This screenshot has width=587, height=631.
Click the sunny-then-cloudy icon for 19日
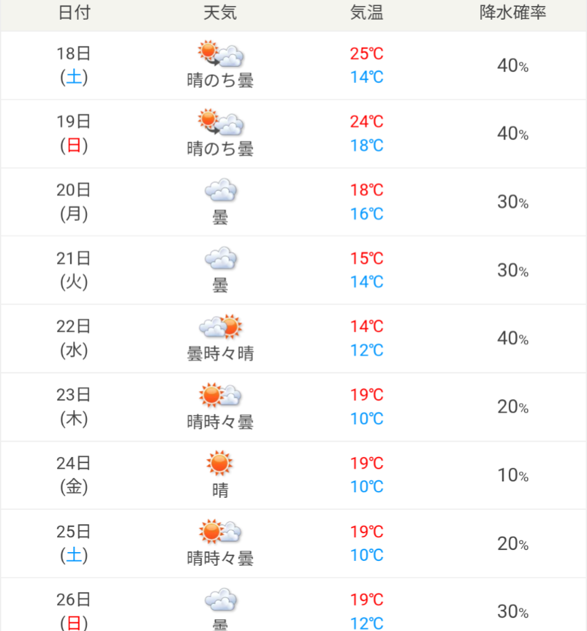(x=220, y=122)
